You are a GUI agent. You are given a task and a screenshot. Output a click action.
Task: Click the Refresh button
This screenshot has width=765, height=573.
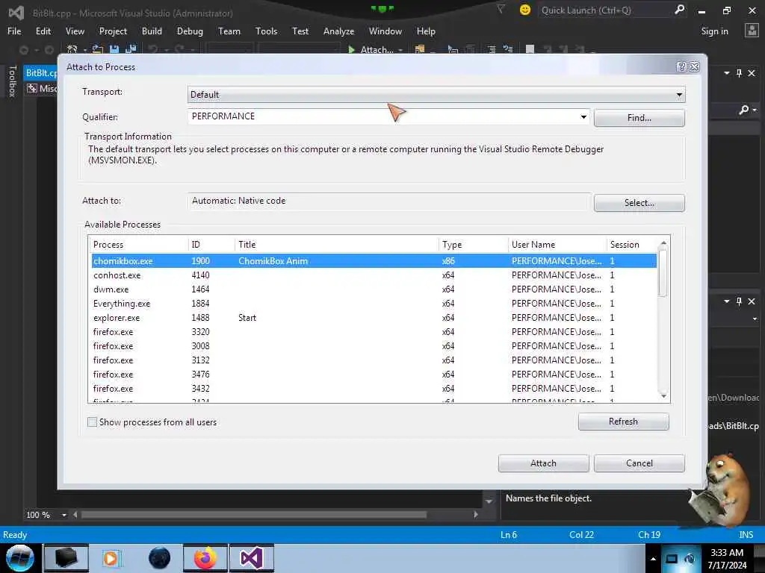tap(623, 422)
